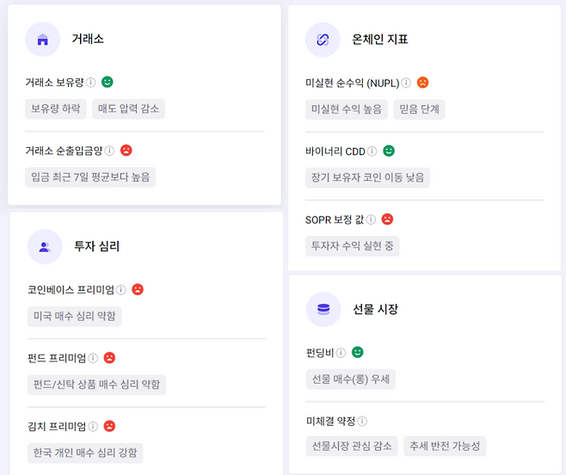Click 입금 최근 7일 평균보다 높음 tag
This screenshot has width=566, height=475.
(90, 177)
